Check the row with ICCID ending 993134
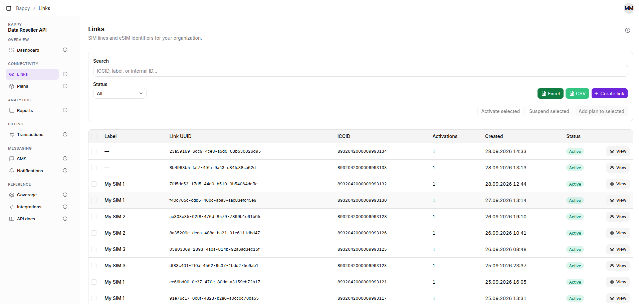The image size is (639, 304). 94,151
